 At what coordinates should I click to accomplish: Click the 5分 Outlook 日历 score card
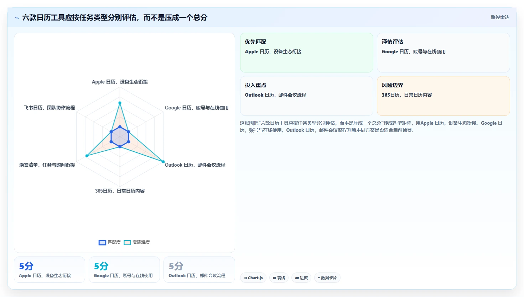[x=199, y=270]
